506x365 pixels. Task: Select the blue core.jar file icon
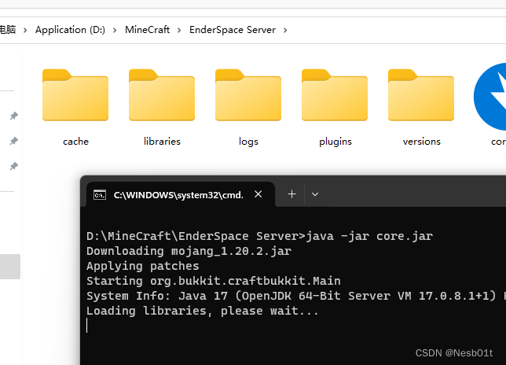(492, 98)
